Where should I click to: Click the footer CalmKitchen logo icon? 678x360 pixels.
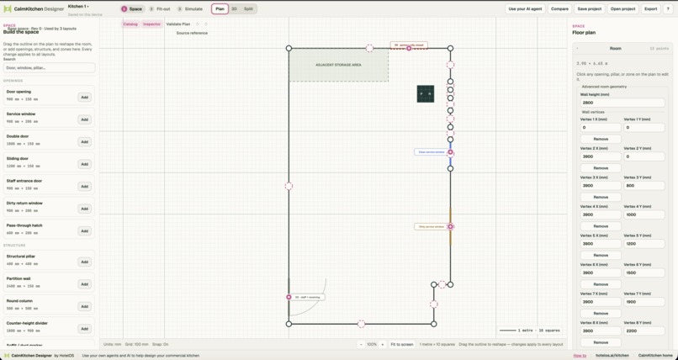pyautogui.click(x=7, y=355)
